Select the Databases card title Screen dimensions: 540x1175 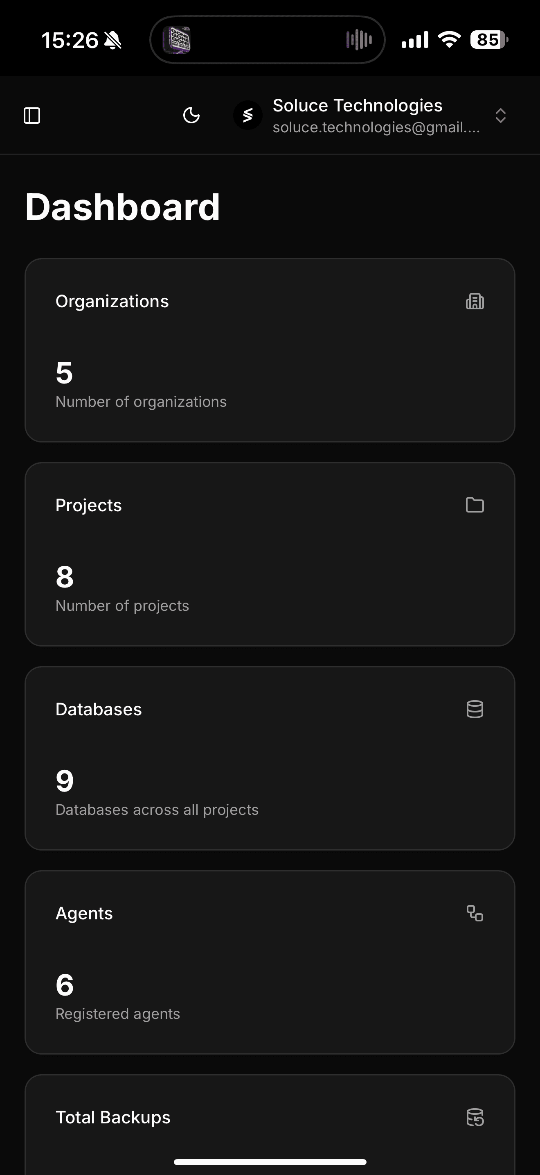pyautogui.click(x=98, y=709)
